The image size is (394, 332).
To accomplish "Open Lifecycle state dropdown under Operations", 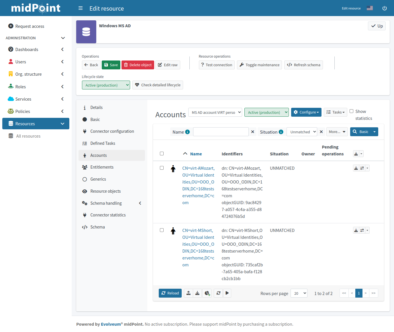I will (106, 85).
